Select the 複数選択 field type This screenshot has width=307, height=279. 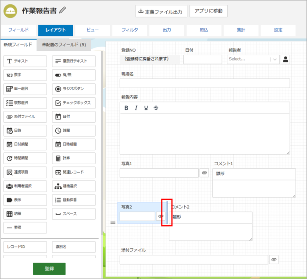(x=25, y=103)
